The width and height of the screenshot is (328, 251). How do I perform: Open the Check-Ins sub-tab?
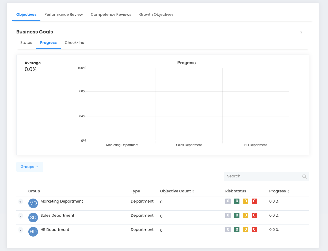[74, 43]
